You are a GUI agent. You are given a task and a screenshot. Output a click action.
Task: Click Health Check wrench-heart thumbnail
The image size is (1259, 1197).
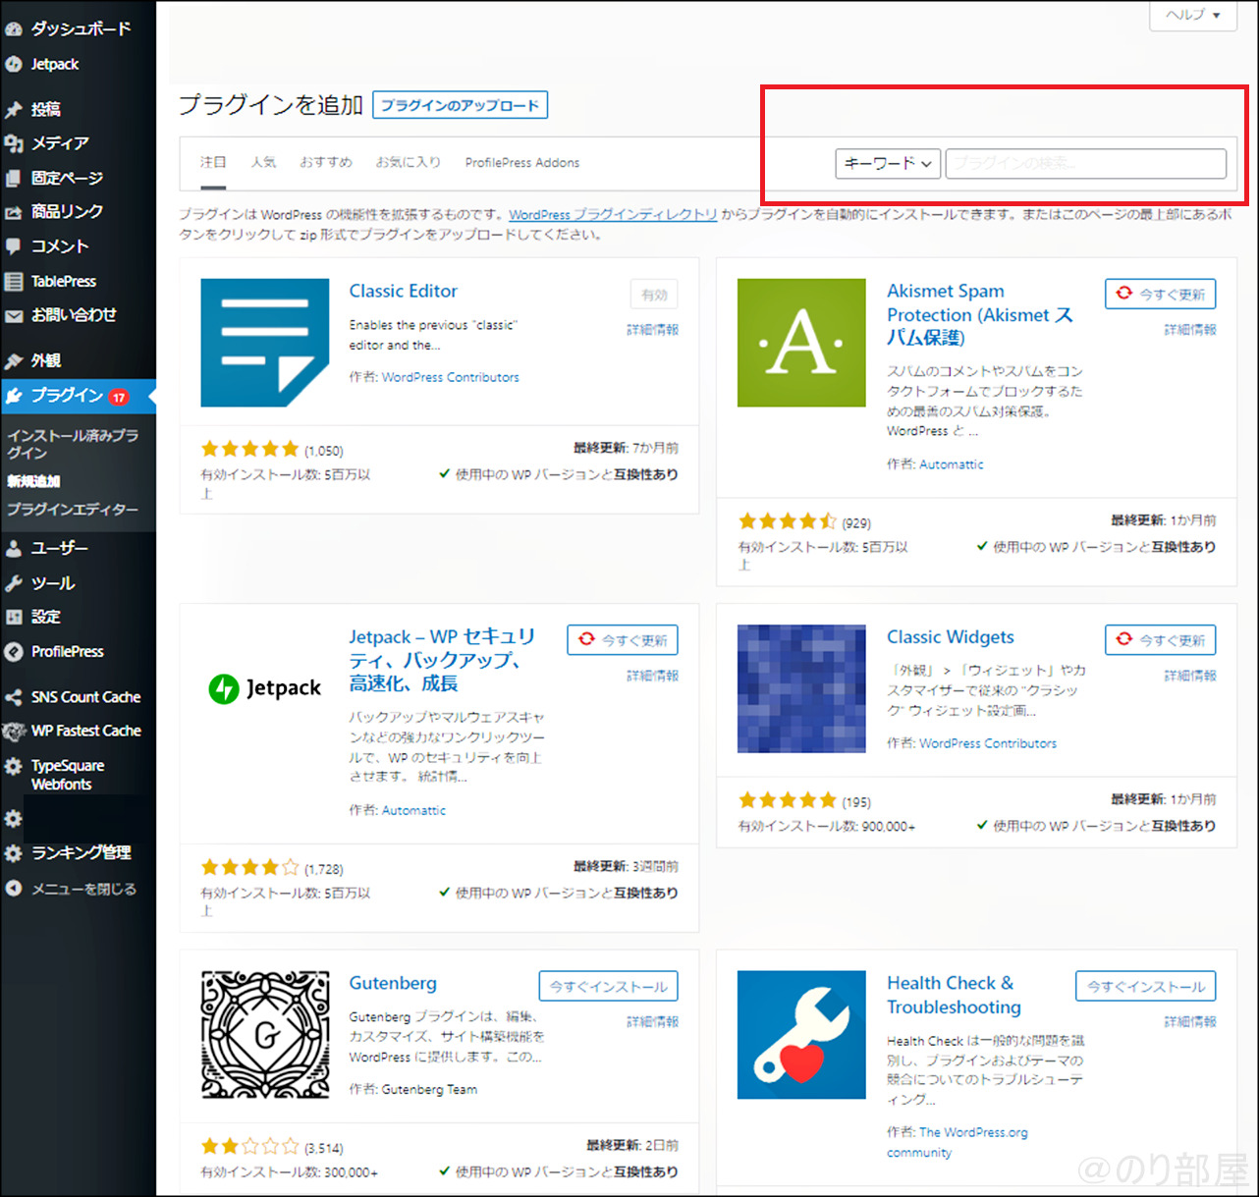(x=801, y=1035)
